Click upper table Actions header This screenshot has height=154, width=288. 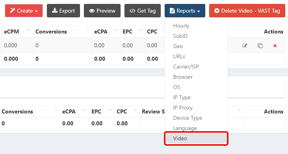point(273,32)
